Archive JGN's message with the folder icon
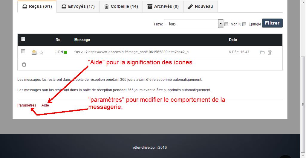 [262, 52]
